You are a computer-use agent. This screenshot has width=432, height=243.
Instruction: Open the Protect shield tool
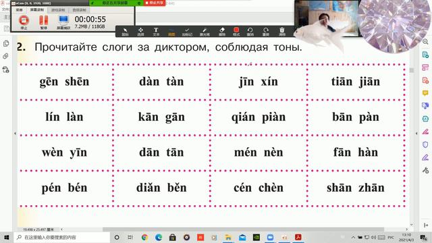[425, 144]
